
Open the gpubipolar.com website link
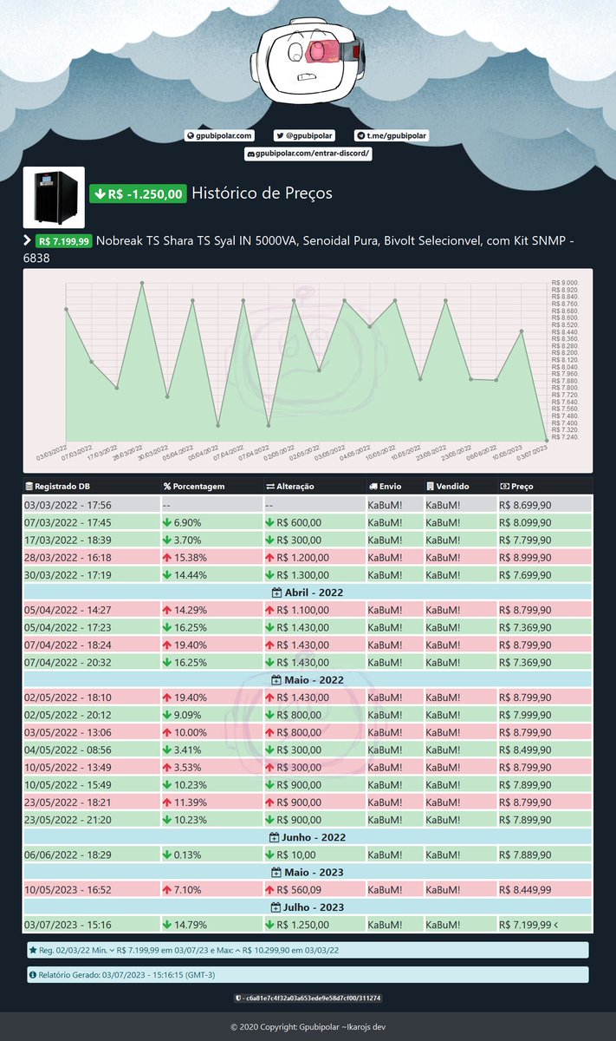(219, 136)
